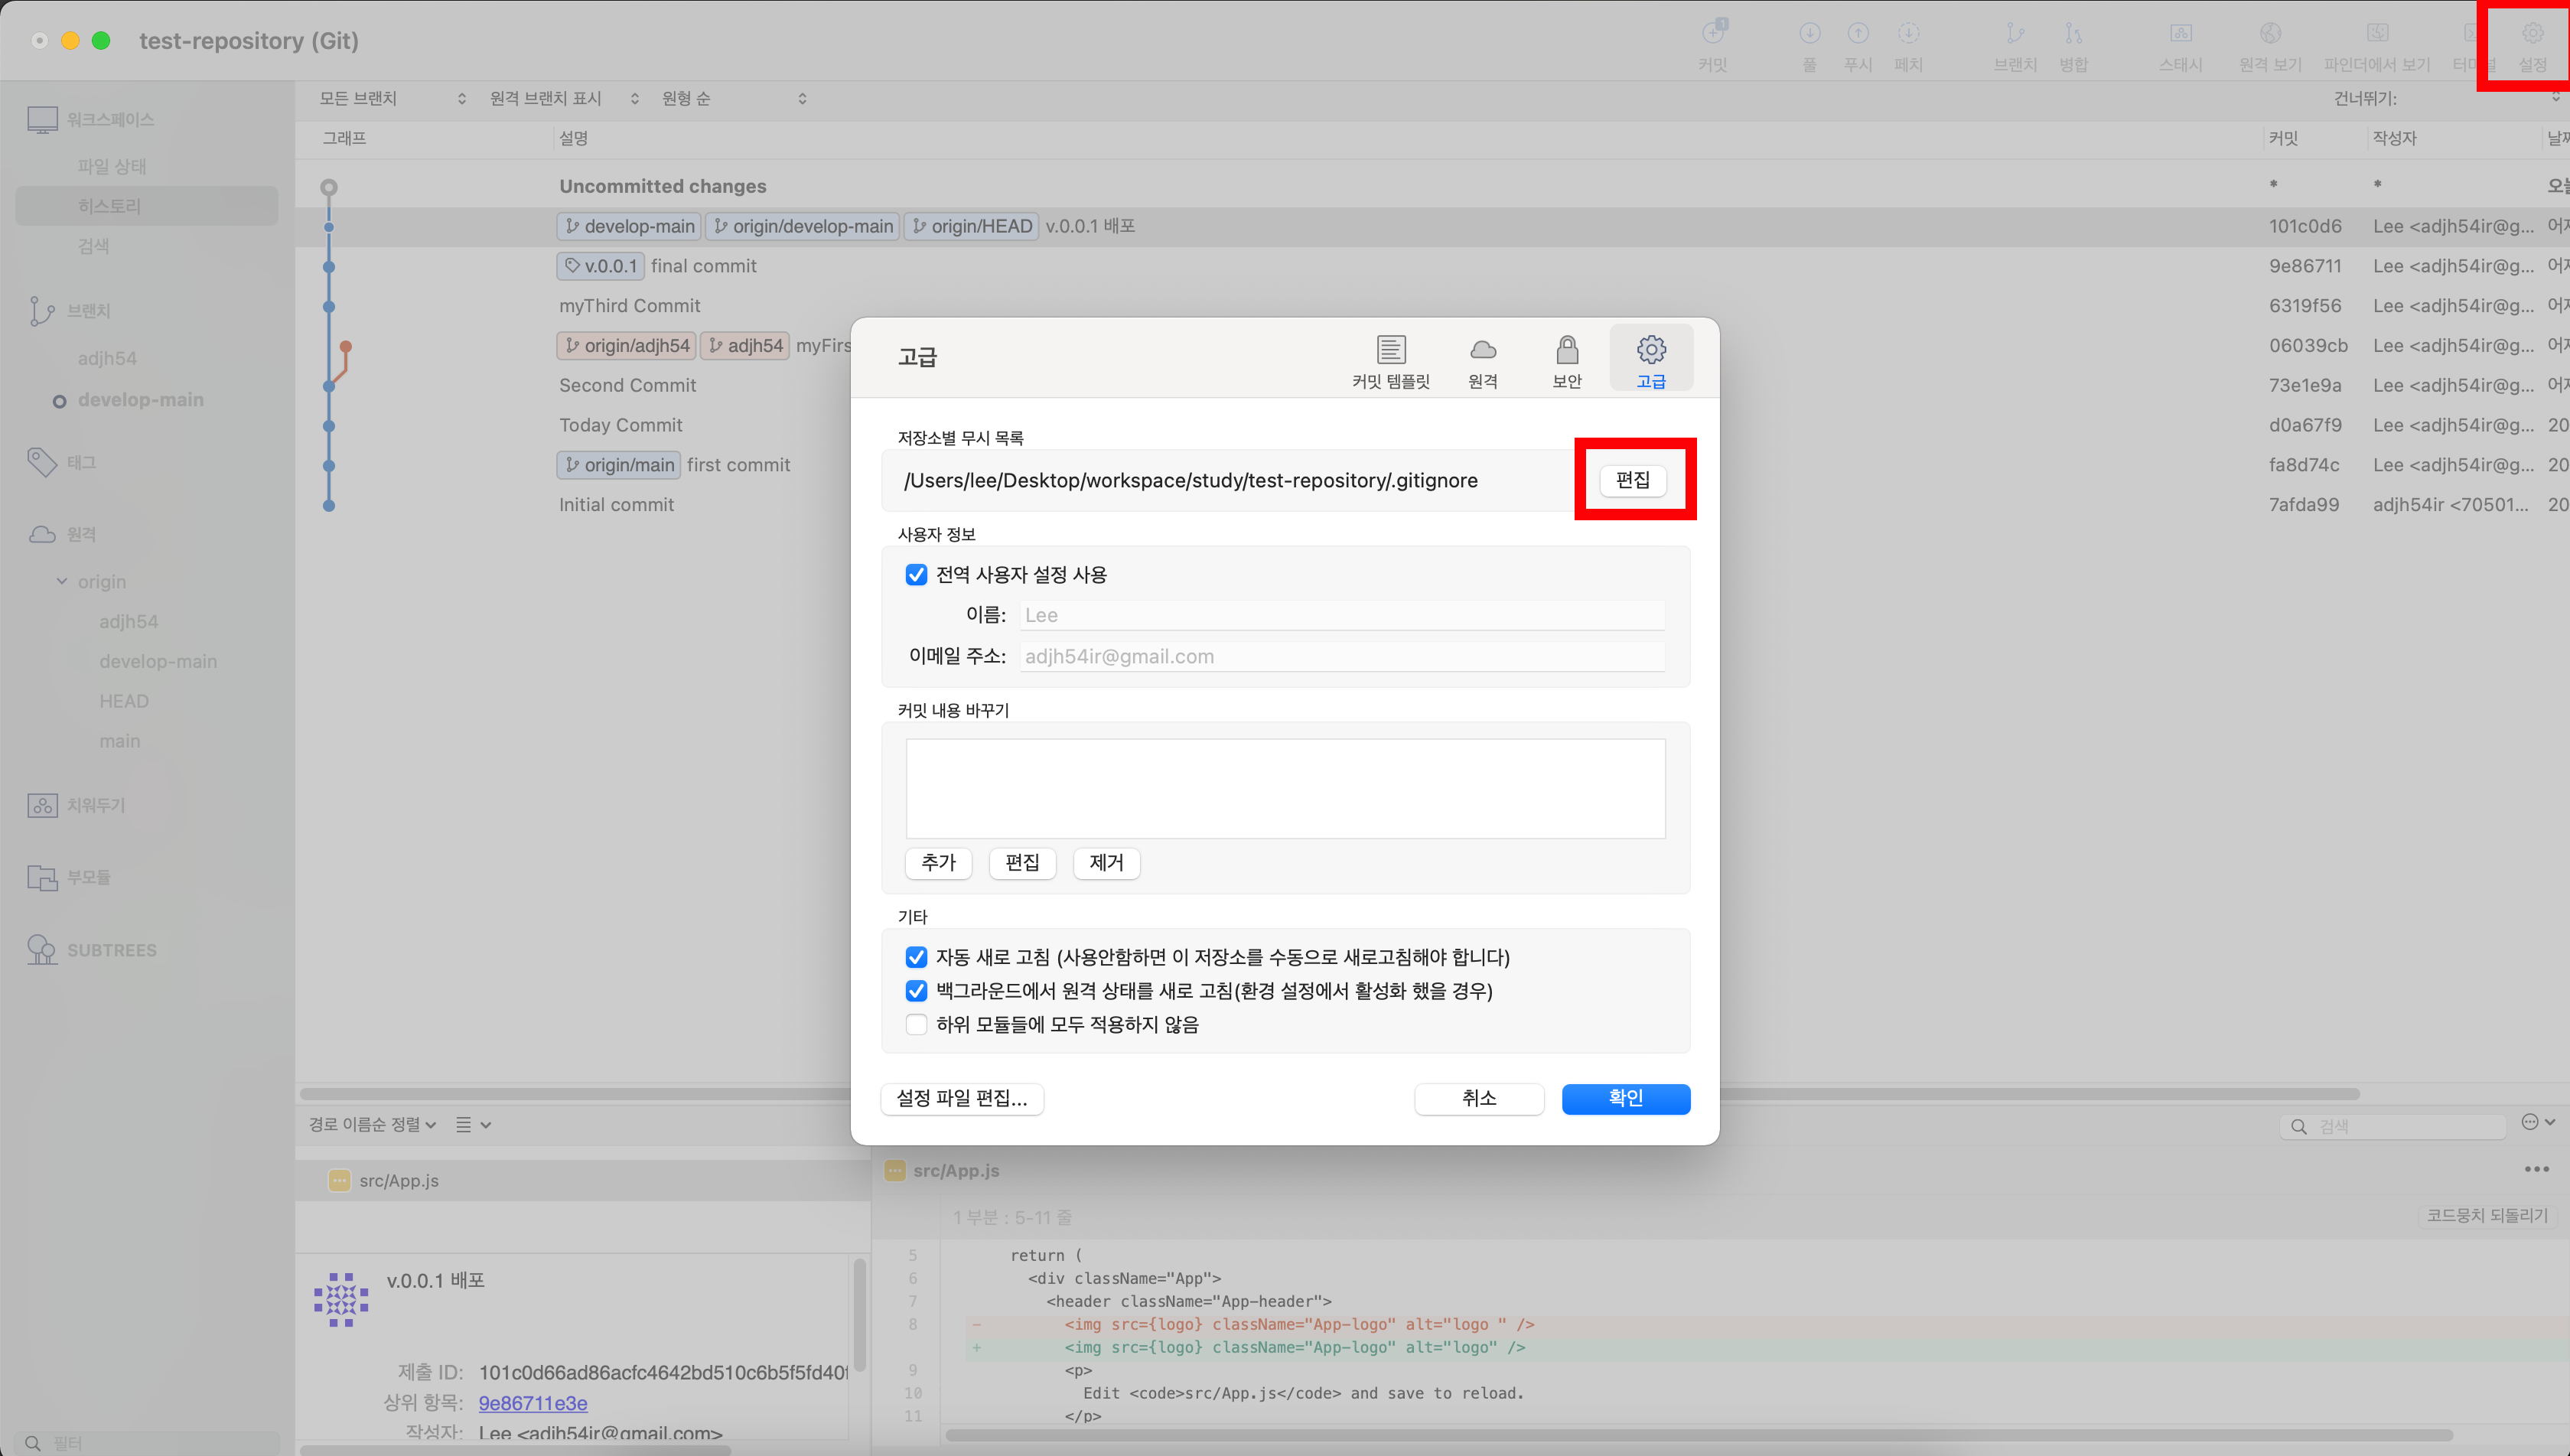Collapse the origin remote tree
The height and width of the screenshot is (1456, 2570).
point(62,581)
